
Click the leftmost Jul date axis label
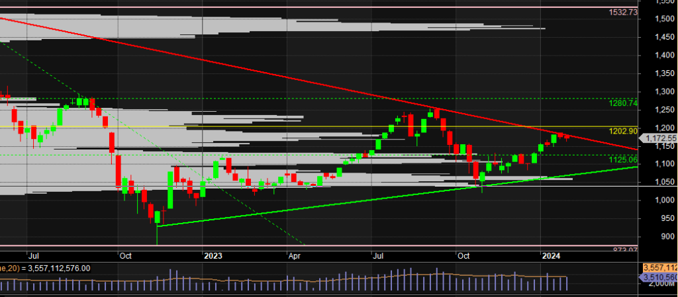click(33, 255)
